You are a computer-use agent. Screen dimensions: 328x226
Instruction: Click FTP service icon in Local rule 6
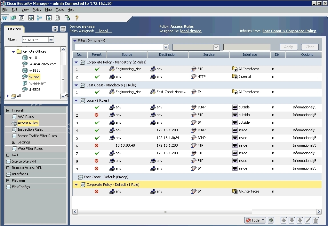tap(194, 145)
